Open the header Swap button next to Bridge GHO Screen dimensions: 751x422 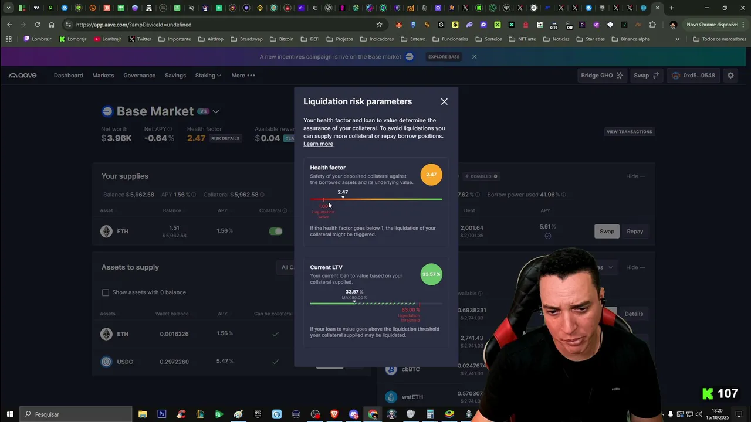click(646, 76)
